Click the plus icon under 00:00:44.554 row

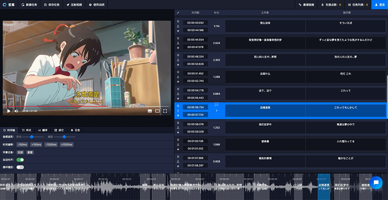178,48
